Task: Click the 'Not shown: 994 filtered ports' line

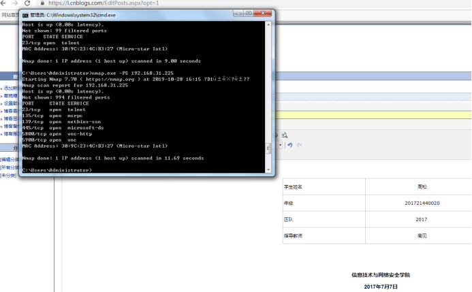Action: (x=66, y=97)
